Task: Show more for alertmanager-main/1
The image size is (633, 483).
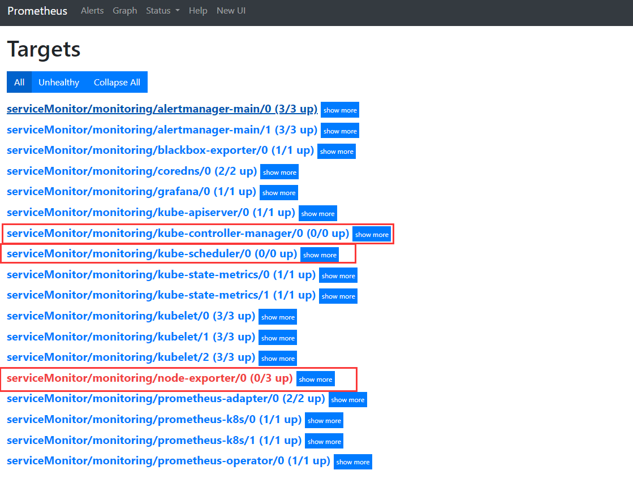Action: (340, 131)
